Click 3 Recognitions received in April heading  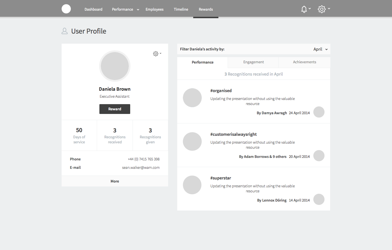[254, 74]
